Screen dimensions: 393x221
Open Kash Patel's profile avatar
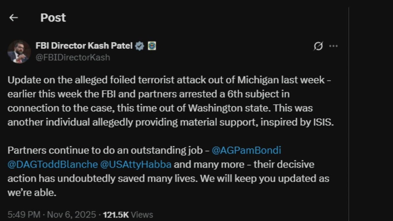tap(19, 52)
